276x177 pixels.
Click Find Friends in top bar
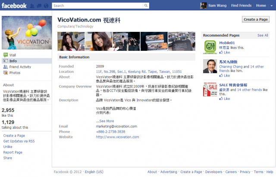[x=241, y=6]
